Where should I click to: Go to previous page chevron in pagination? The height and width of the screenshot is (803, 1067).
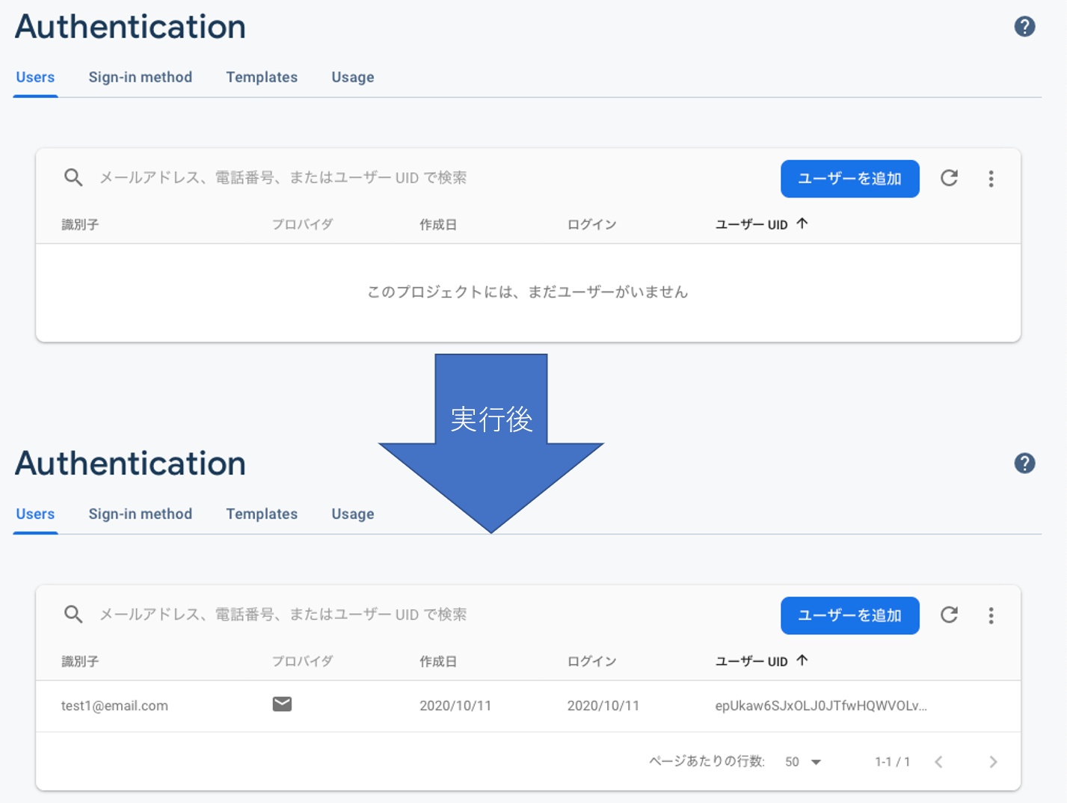938,761
